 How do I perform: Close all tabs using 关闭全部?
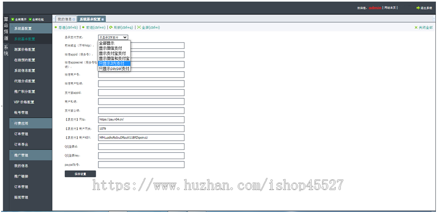423,28
